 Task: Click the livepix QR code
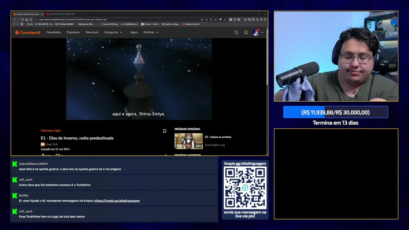(x=245, y=188)
